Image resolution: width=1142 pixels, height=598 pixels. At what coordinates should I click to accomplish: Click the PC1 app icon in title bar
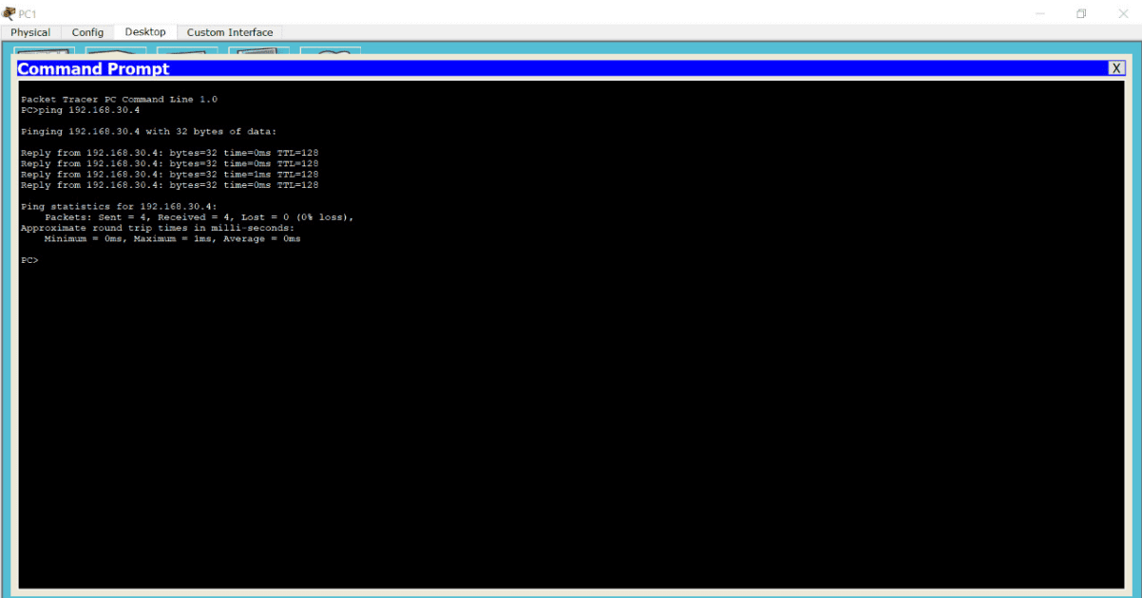click(x=9, y=13)
